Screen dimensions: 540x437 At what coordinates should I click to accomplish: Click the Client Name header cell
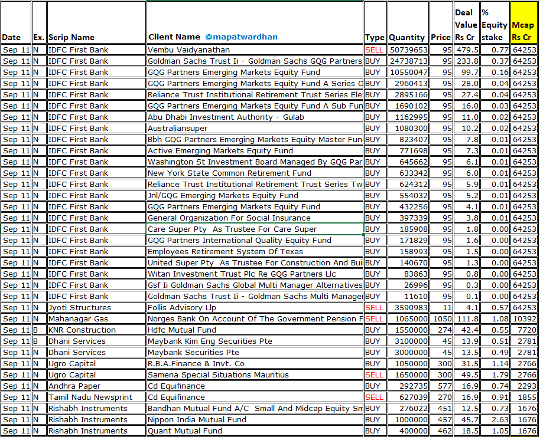(255, 22)
